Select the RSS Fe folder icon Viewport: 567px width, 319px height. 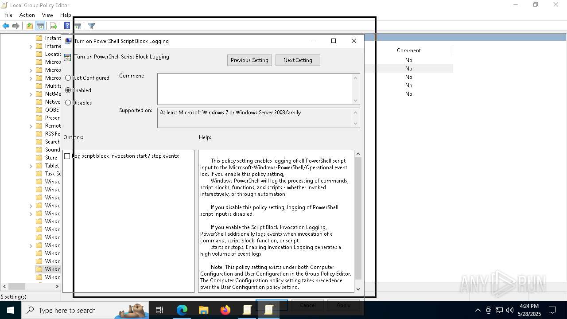click(39, 134)
